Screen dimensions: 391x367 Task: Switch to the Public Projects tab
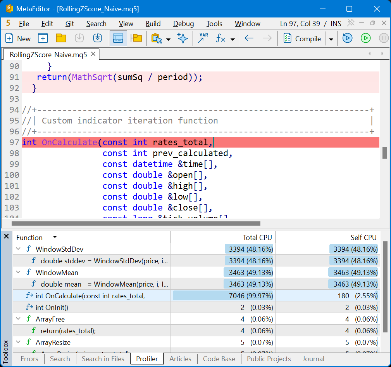coord(269,359)
